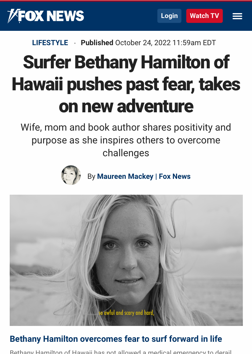Click the article teaser text below video title

click(121, 352)
